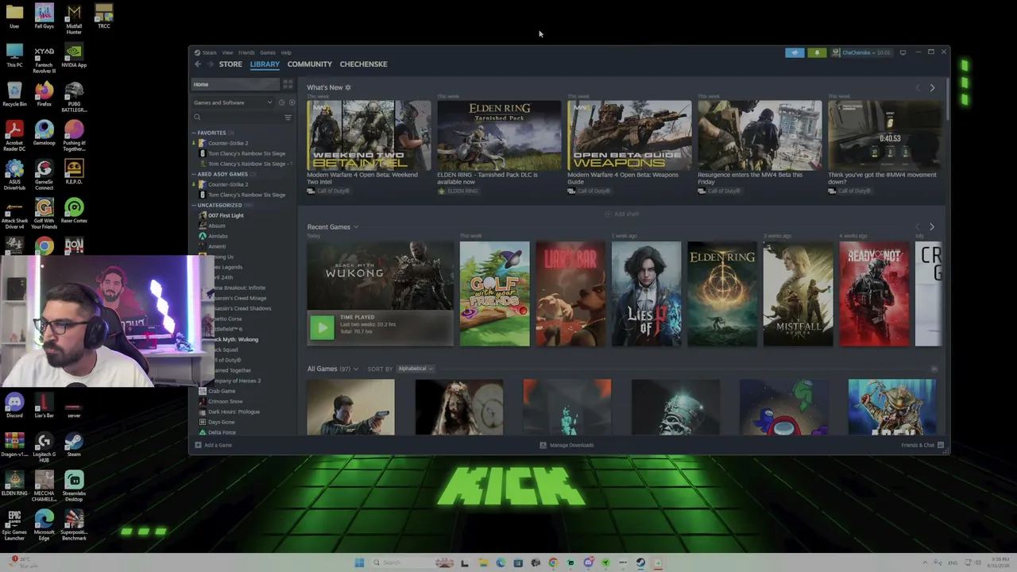
Task: Click Manage Downloads
Action: [567, 445]
